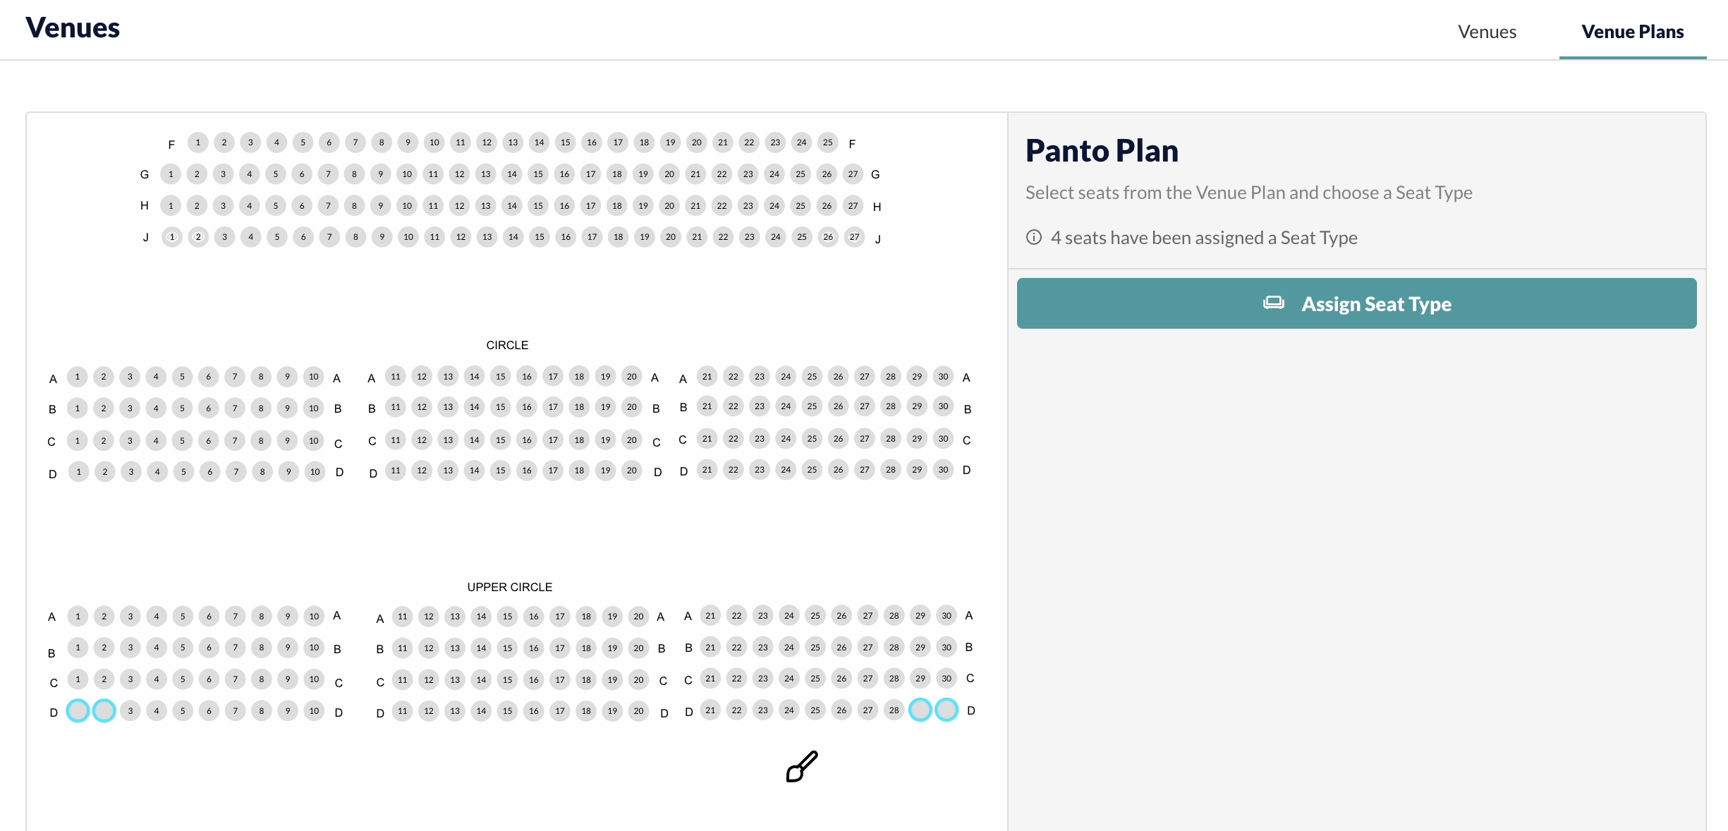Click the seat icon in Assign Seat Type

(x=1274, y=303)
